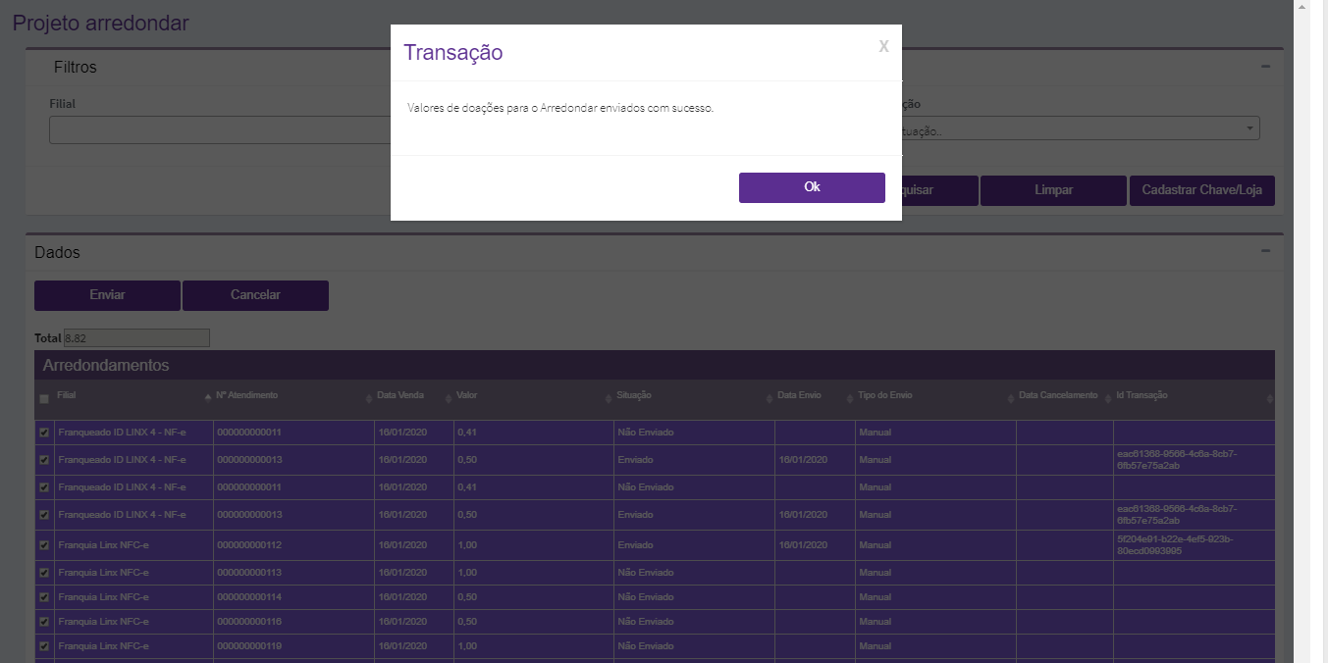This screenshot has height=663, width=1328.
Task: Sort by Filial using its sort arrow
Action: (207, 399)
